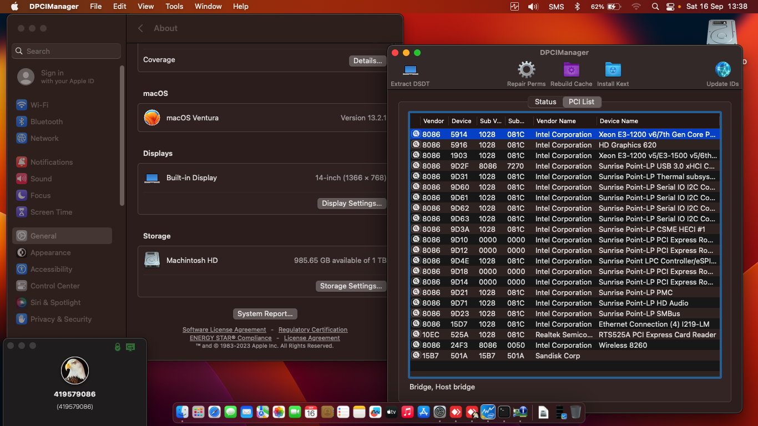758x426 pixels.
Task: Open the DPCIManager icon in the Dock
Action: pos(520,412)
